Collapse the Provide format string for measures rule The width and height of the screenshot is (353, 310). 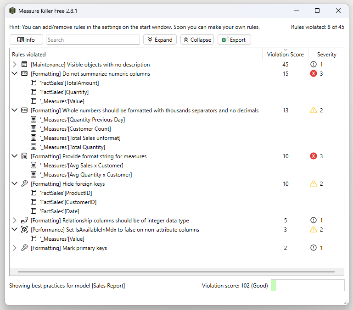[x=15, y=156]
